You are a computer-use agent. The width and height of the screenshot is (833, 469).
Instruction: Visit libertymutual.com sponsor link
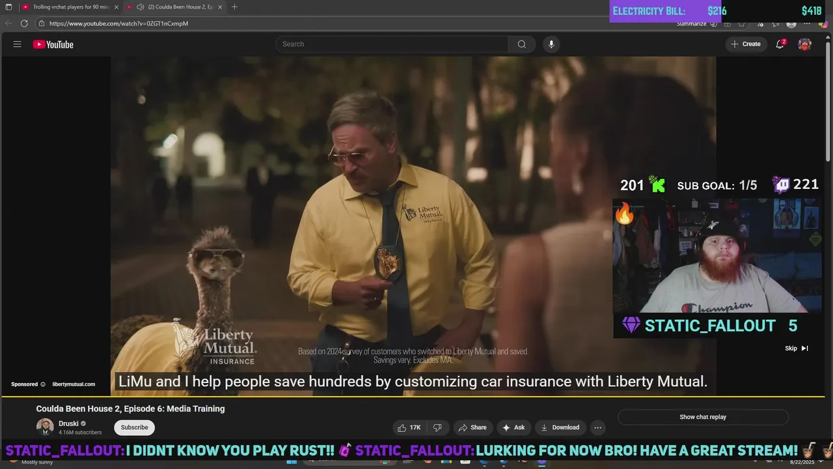tap(74, 384)
